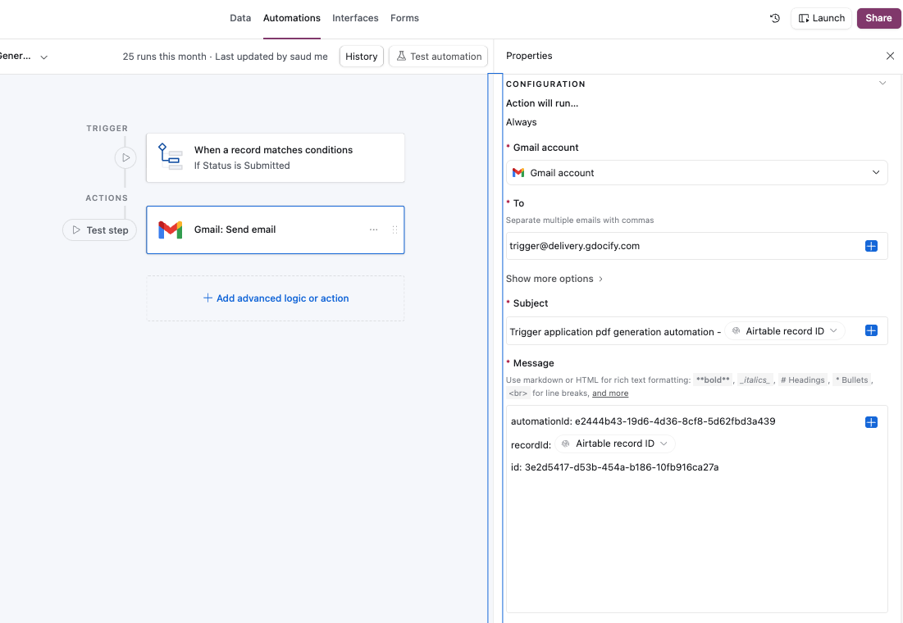Click the drag handle on Gmail action
The width and height of the screenshot is (903, 623).
[394, 230]
